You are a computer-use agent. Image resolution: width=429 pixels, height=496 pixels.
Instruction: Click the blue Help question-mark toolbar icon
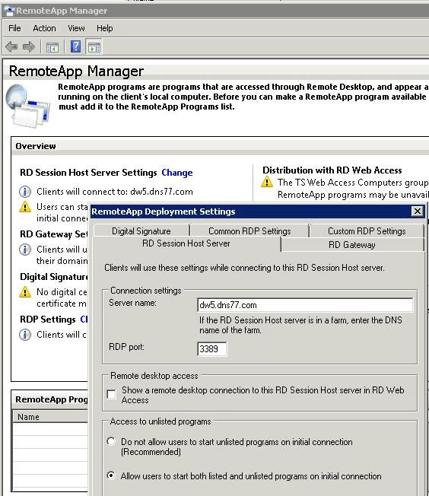[x=76, y=47]
